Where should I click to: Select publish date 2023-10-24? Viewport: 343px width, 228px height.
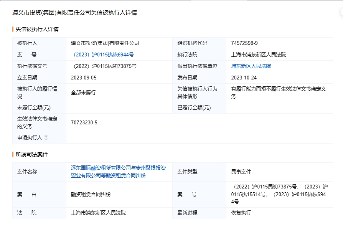[244, 78]
